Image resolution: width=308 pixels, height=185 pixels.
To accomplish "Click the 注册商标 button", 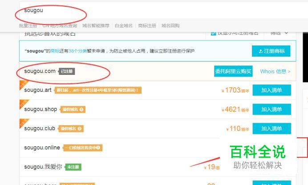I will 271,51.
